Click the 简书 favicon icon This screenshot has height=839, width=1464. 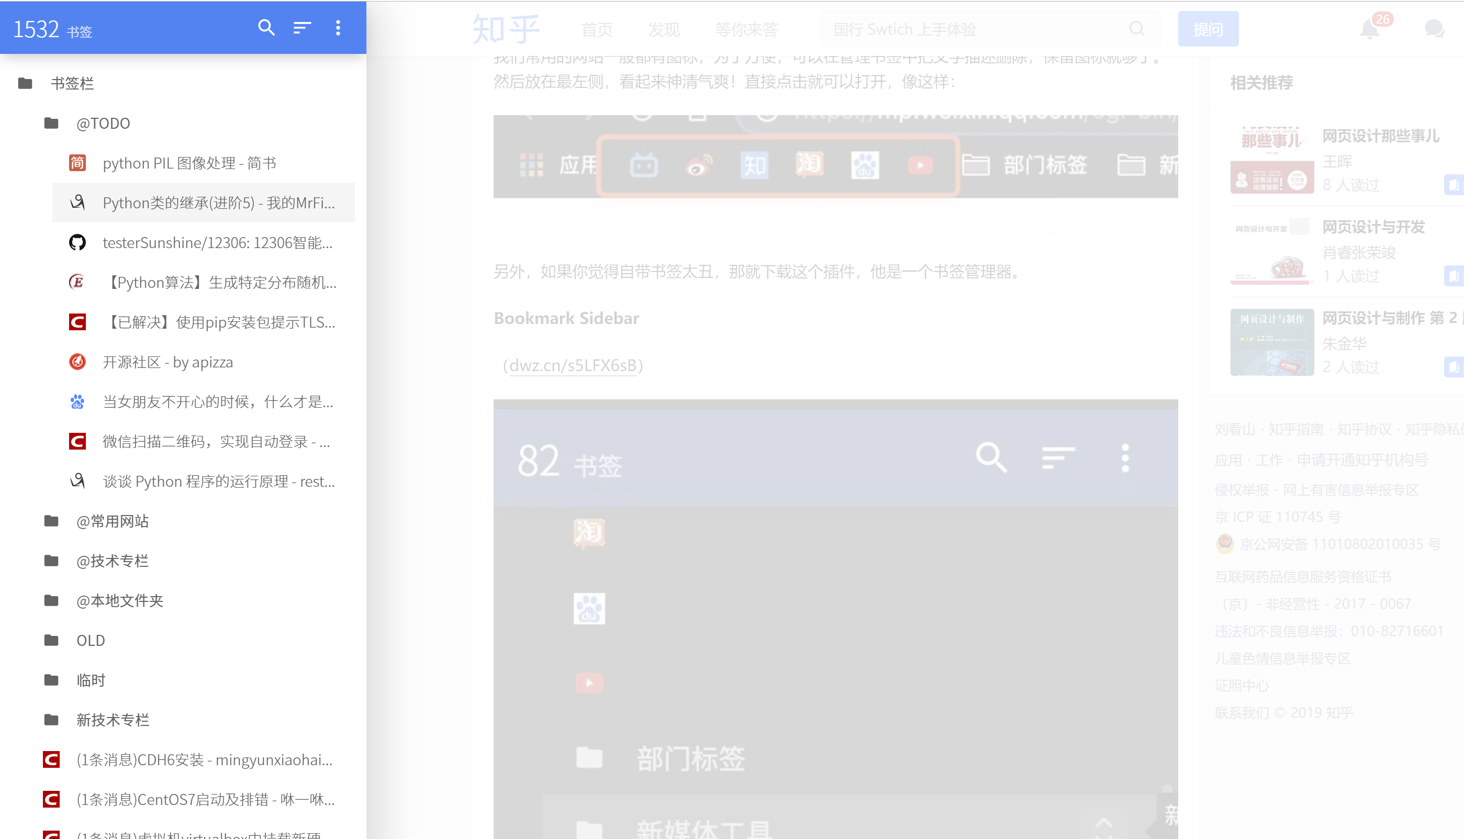pos(77,163)
